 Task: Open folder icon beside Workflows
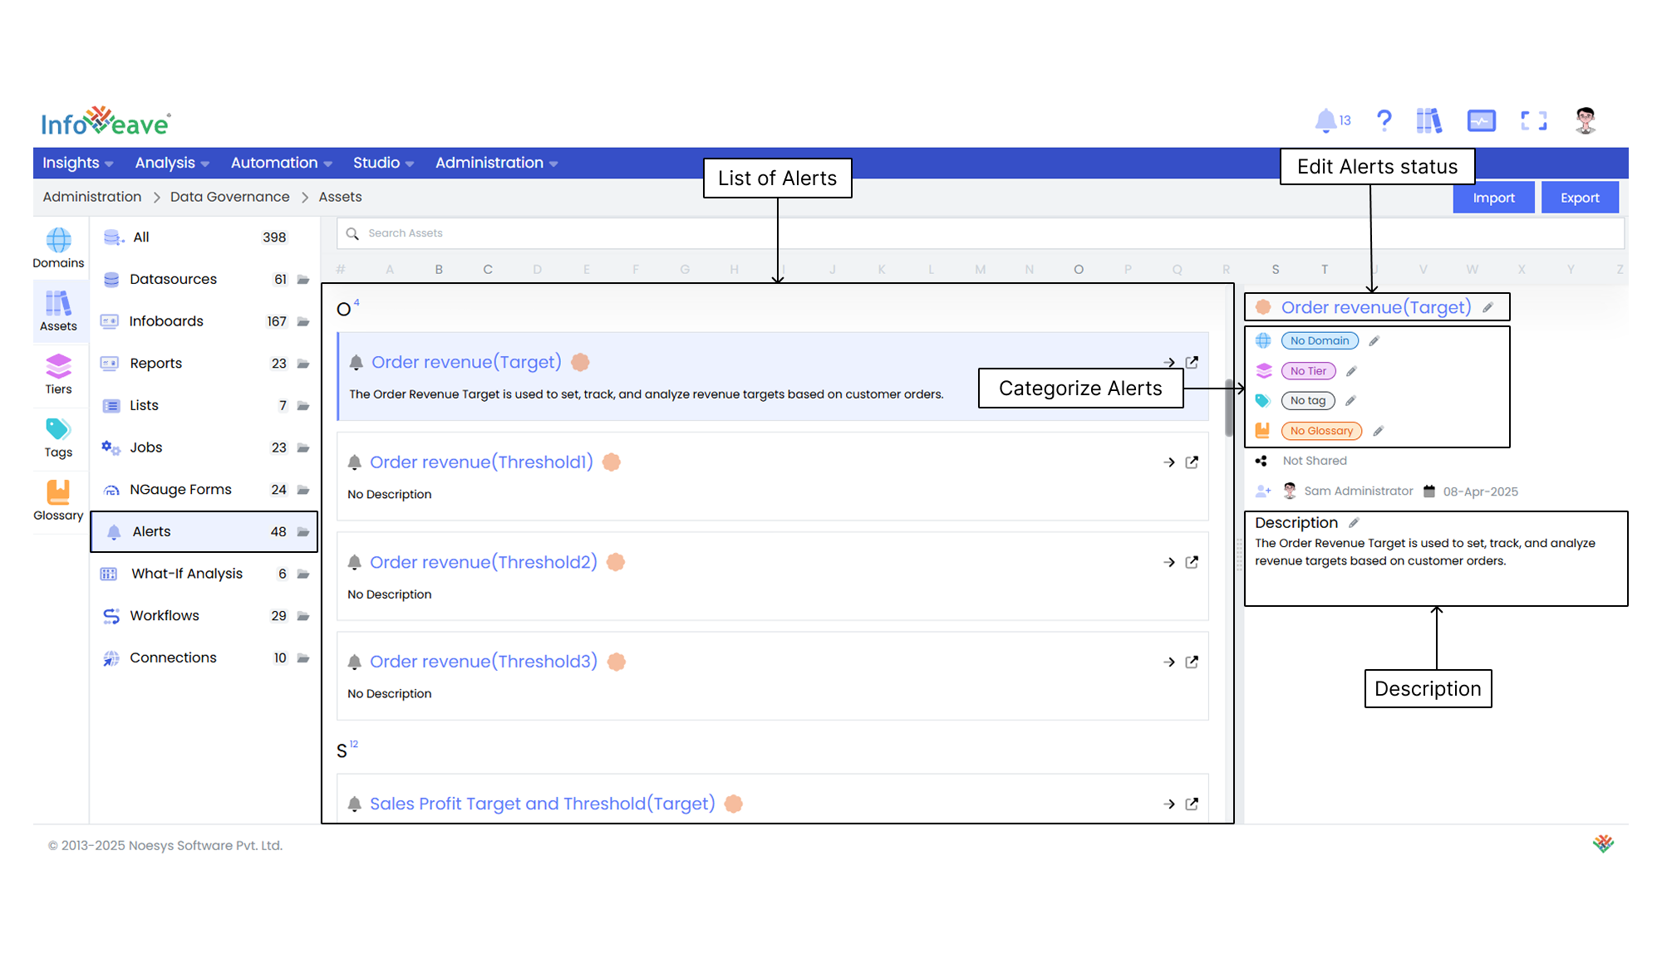[303, 616]
